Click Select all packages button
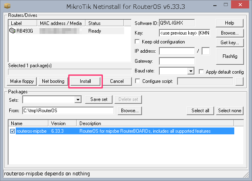The width and height of the screenshot is (252, 181). (200, 111)
